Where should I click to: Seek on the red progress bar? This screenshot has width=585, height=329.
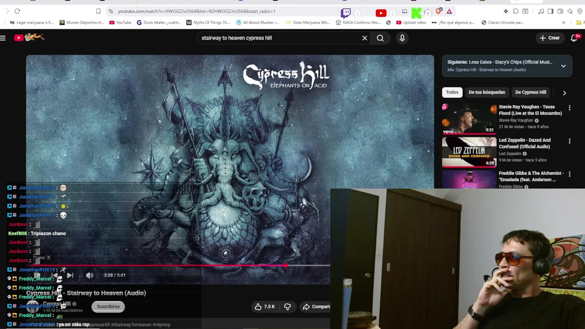(x=178, y=265)
